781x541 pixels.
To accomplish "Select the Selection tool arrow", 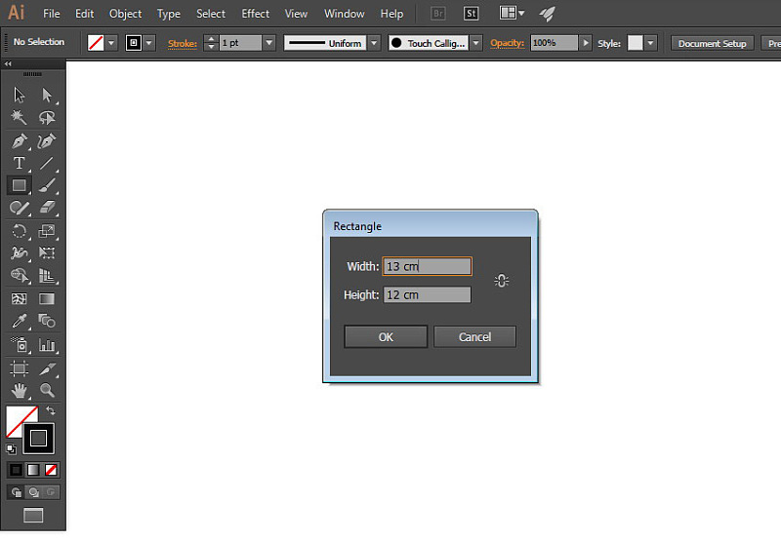I will tap(19, 95).
